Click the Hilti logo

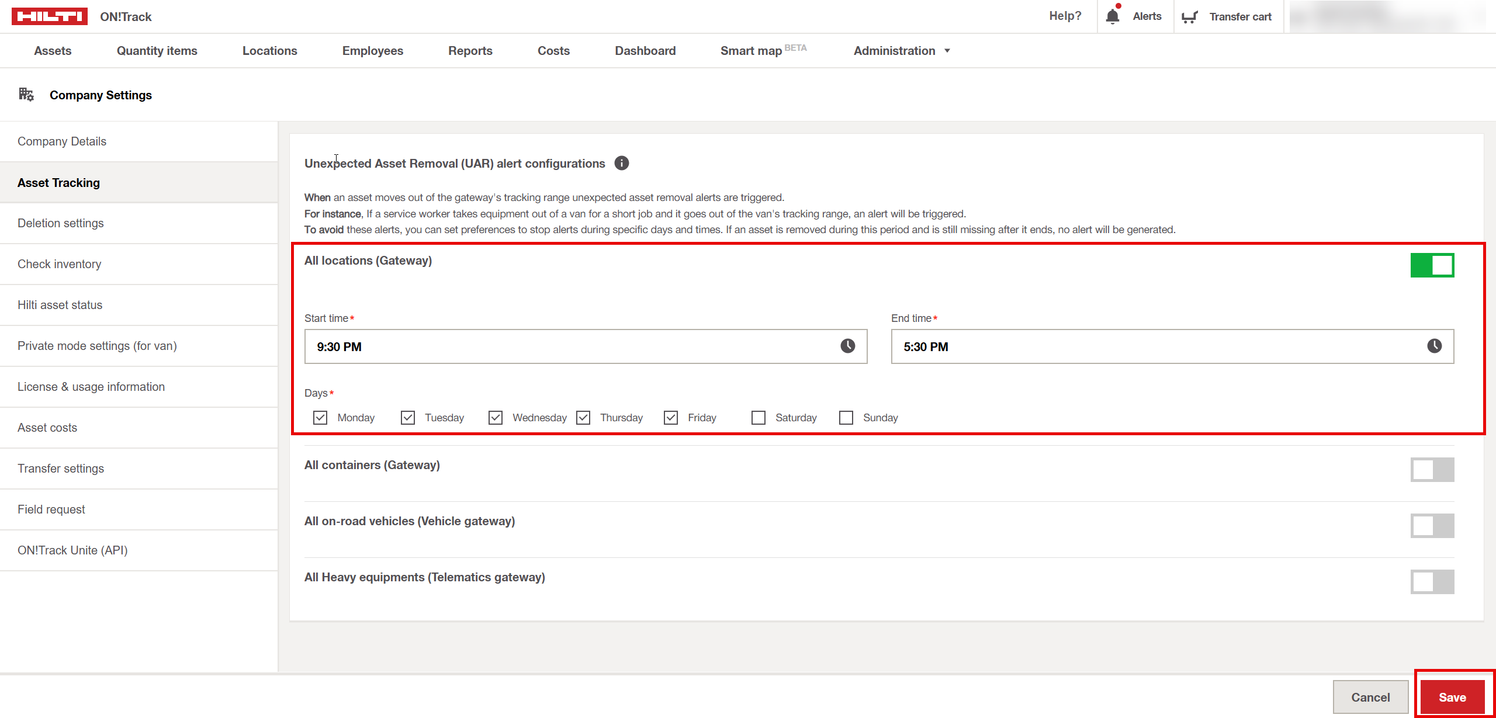[x=50, y=16]
